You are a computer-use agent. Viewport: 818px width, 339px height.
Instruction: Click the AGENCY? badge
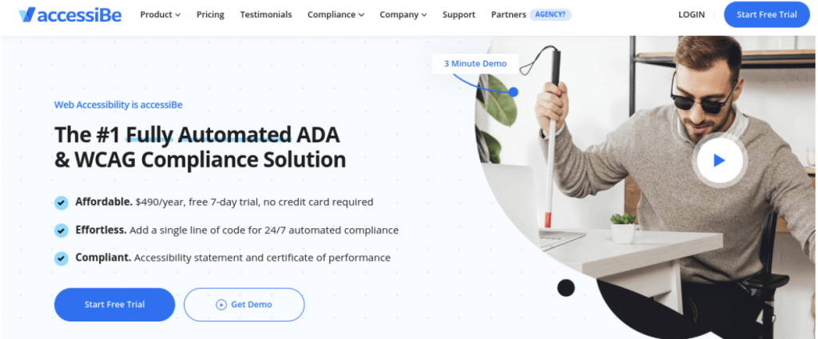pos(550,14)
